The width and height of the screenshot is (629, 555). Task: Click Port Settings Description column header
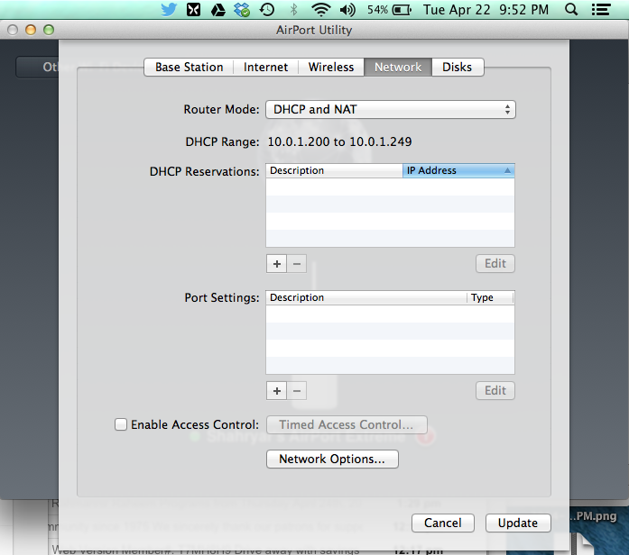[x=366, y=297]
